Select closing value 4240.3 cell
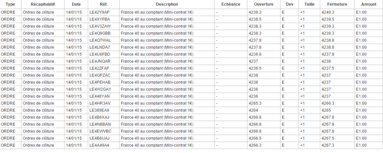The height and width of the screenshot is (153, 383). (328, 12)
